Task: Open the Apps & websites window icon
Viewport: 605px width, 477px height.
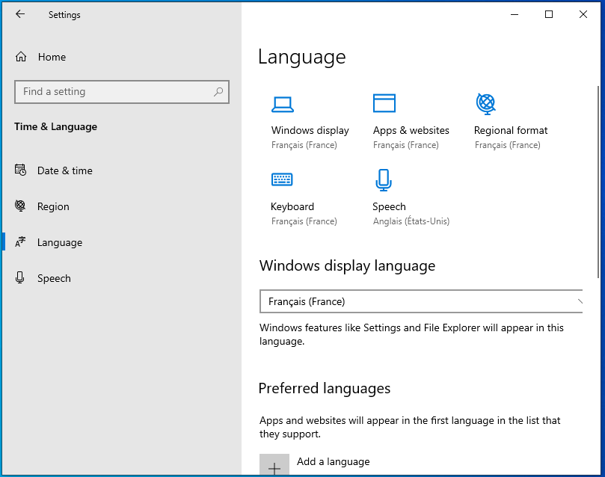Action: pyautogui.click(x=384, y=103)
